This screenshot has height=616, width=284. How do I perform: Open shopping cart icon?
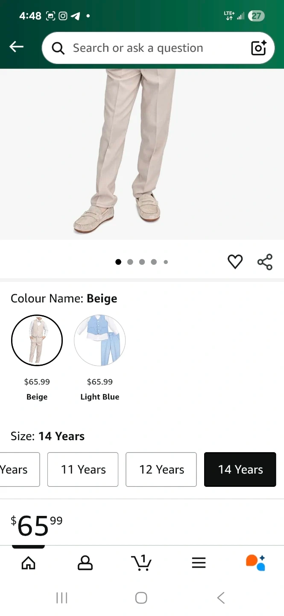[141, 563]
